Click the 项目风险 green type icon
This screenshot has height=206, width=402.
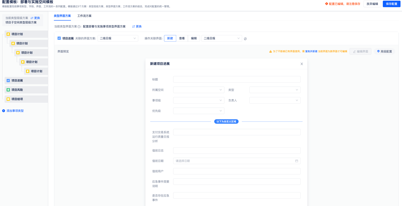pyautogui.click(x=8, y=90)
